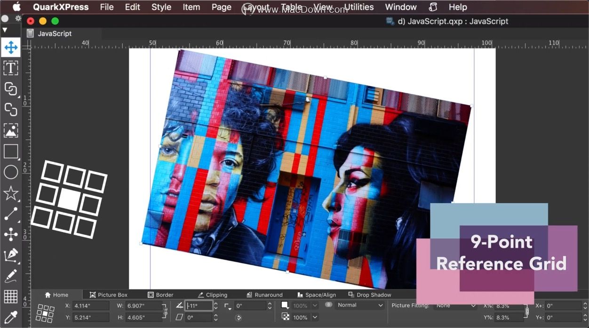Click the box skew parallelogram icon

(x=179, y=318)
